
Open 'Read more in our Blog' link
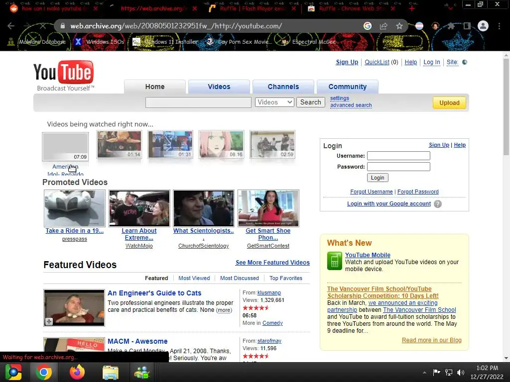coord(432,340)
